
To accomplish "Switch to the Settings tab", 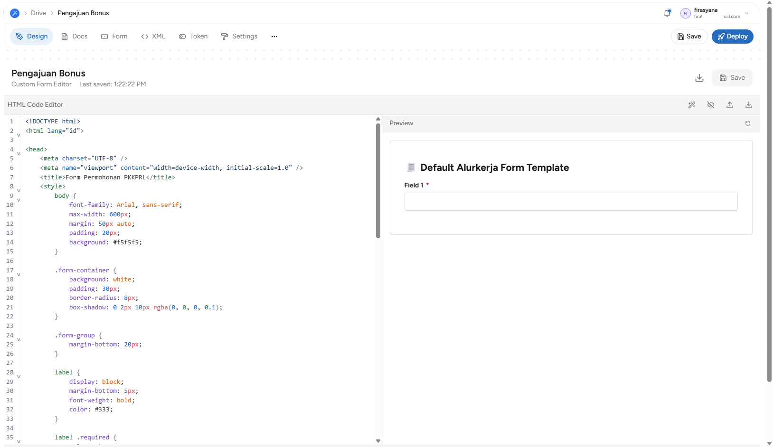I will [239, 37].
